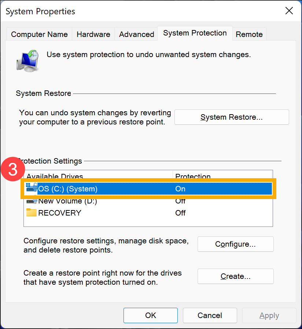Switch to the Computer Name tab

click(39, 34)
